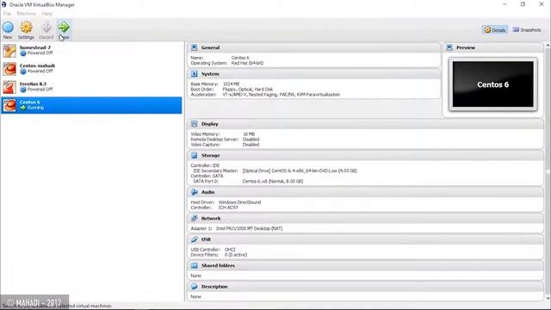Minimize the VirtualBox Manager window

click(x=505, y=4)
